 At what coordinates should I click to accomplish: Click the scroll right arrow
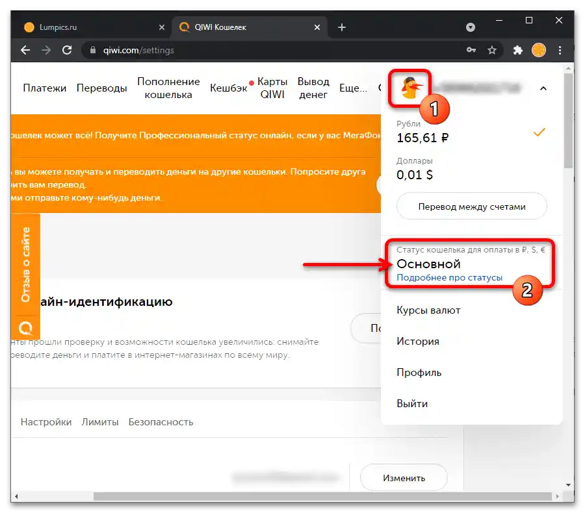point(558,497)
